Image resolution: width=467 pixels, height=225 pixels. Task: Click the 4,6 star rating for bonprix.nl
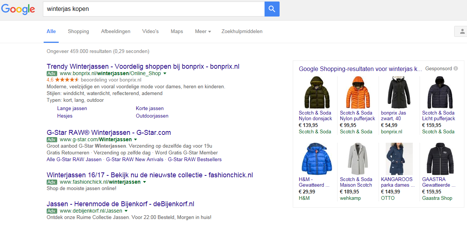63,80
